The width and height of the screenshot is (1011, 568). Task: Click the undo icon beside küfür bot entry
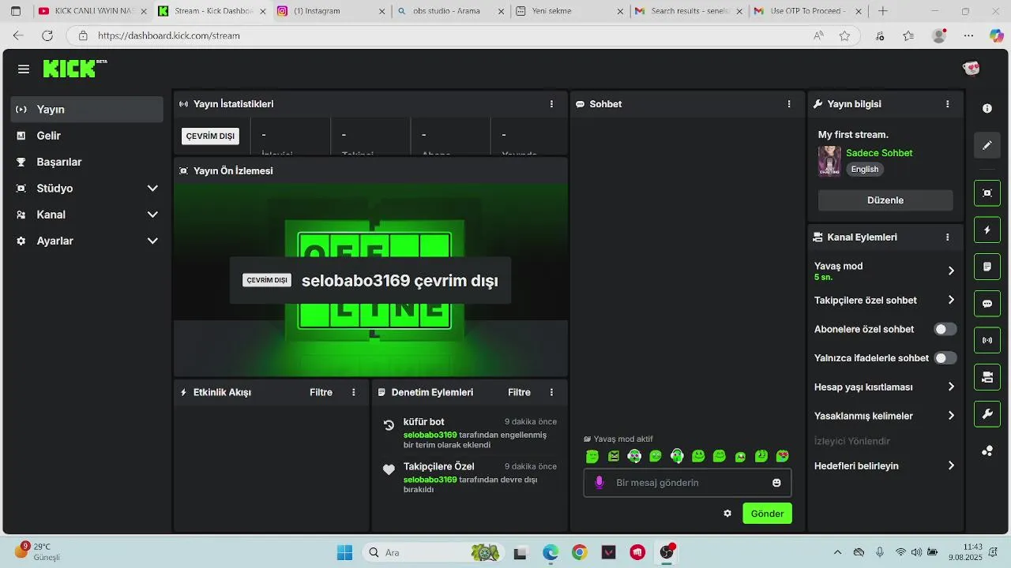[389, 425]
